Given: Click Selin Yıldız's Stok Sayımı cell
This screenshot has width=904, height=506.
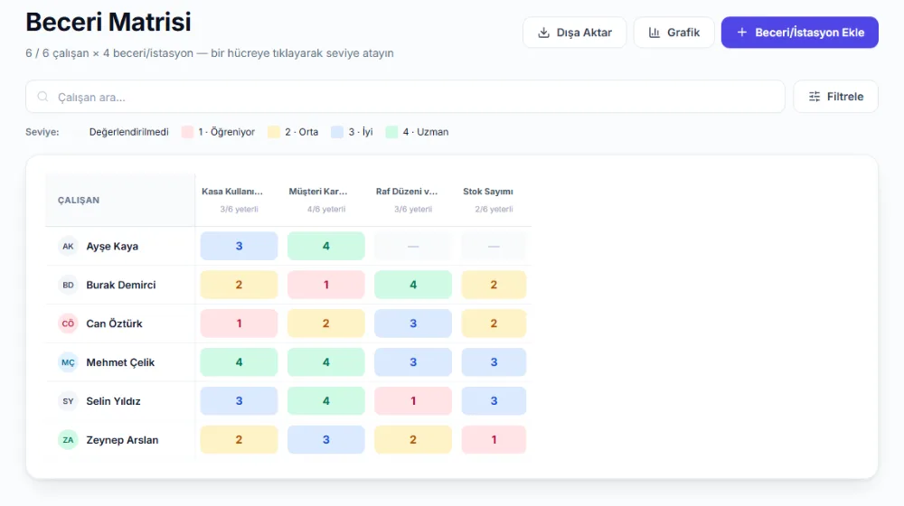Looking at the screenshot, I should tap(494, 400).
